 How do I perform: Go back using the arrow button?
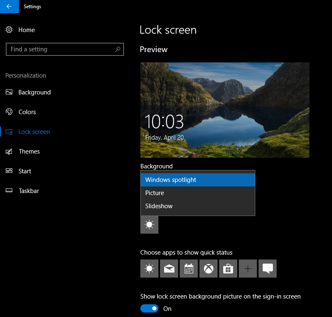[x=9, y=7]
